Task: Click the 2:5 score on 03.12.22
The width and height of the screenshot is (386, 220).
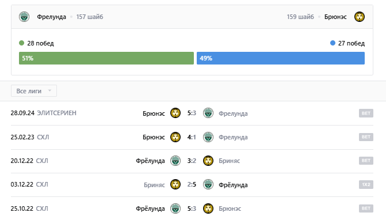Action: click(x=192, y=184)
